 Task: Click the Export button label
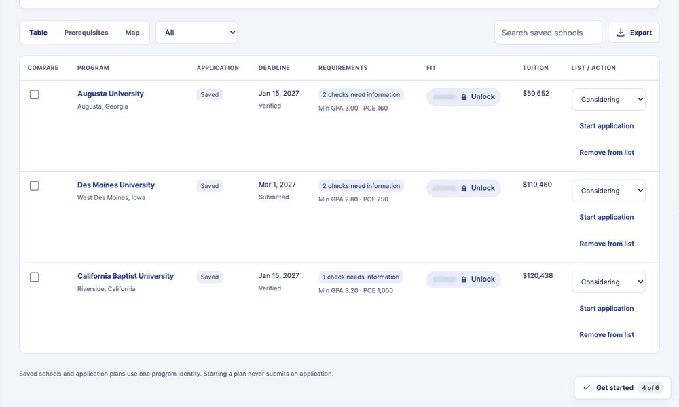tap(641, 33)
